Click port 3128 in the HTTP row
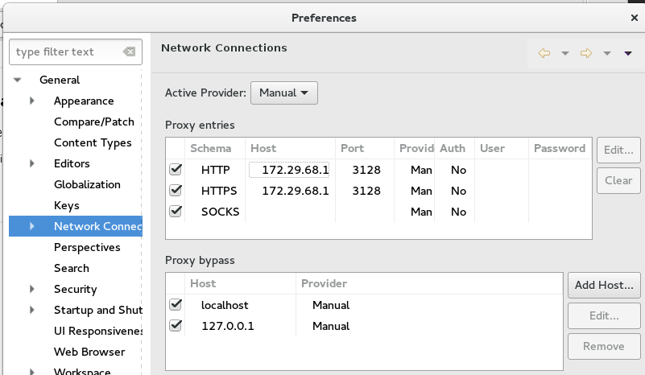Screen dimensions: 645x375 [x=366, y=170]
